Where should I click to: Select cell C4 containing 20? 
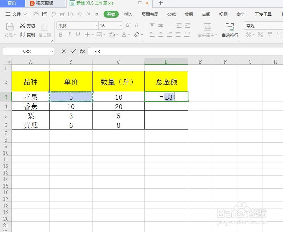click(x=118, y=106)
